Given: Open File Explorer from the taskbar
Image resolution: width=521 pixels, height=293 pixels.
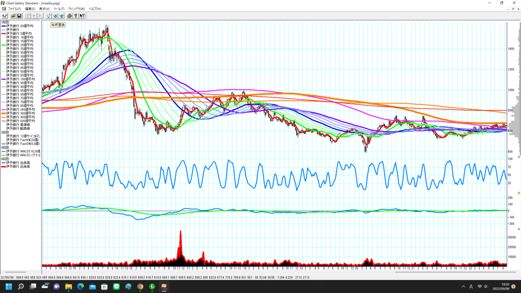Looking at the screenshot, I should (69, 286).
